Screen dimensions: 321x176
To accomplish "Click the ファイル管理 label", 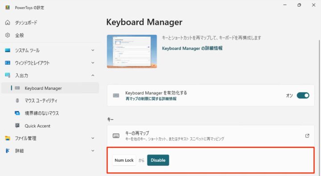I will 25,138.
